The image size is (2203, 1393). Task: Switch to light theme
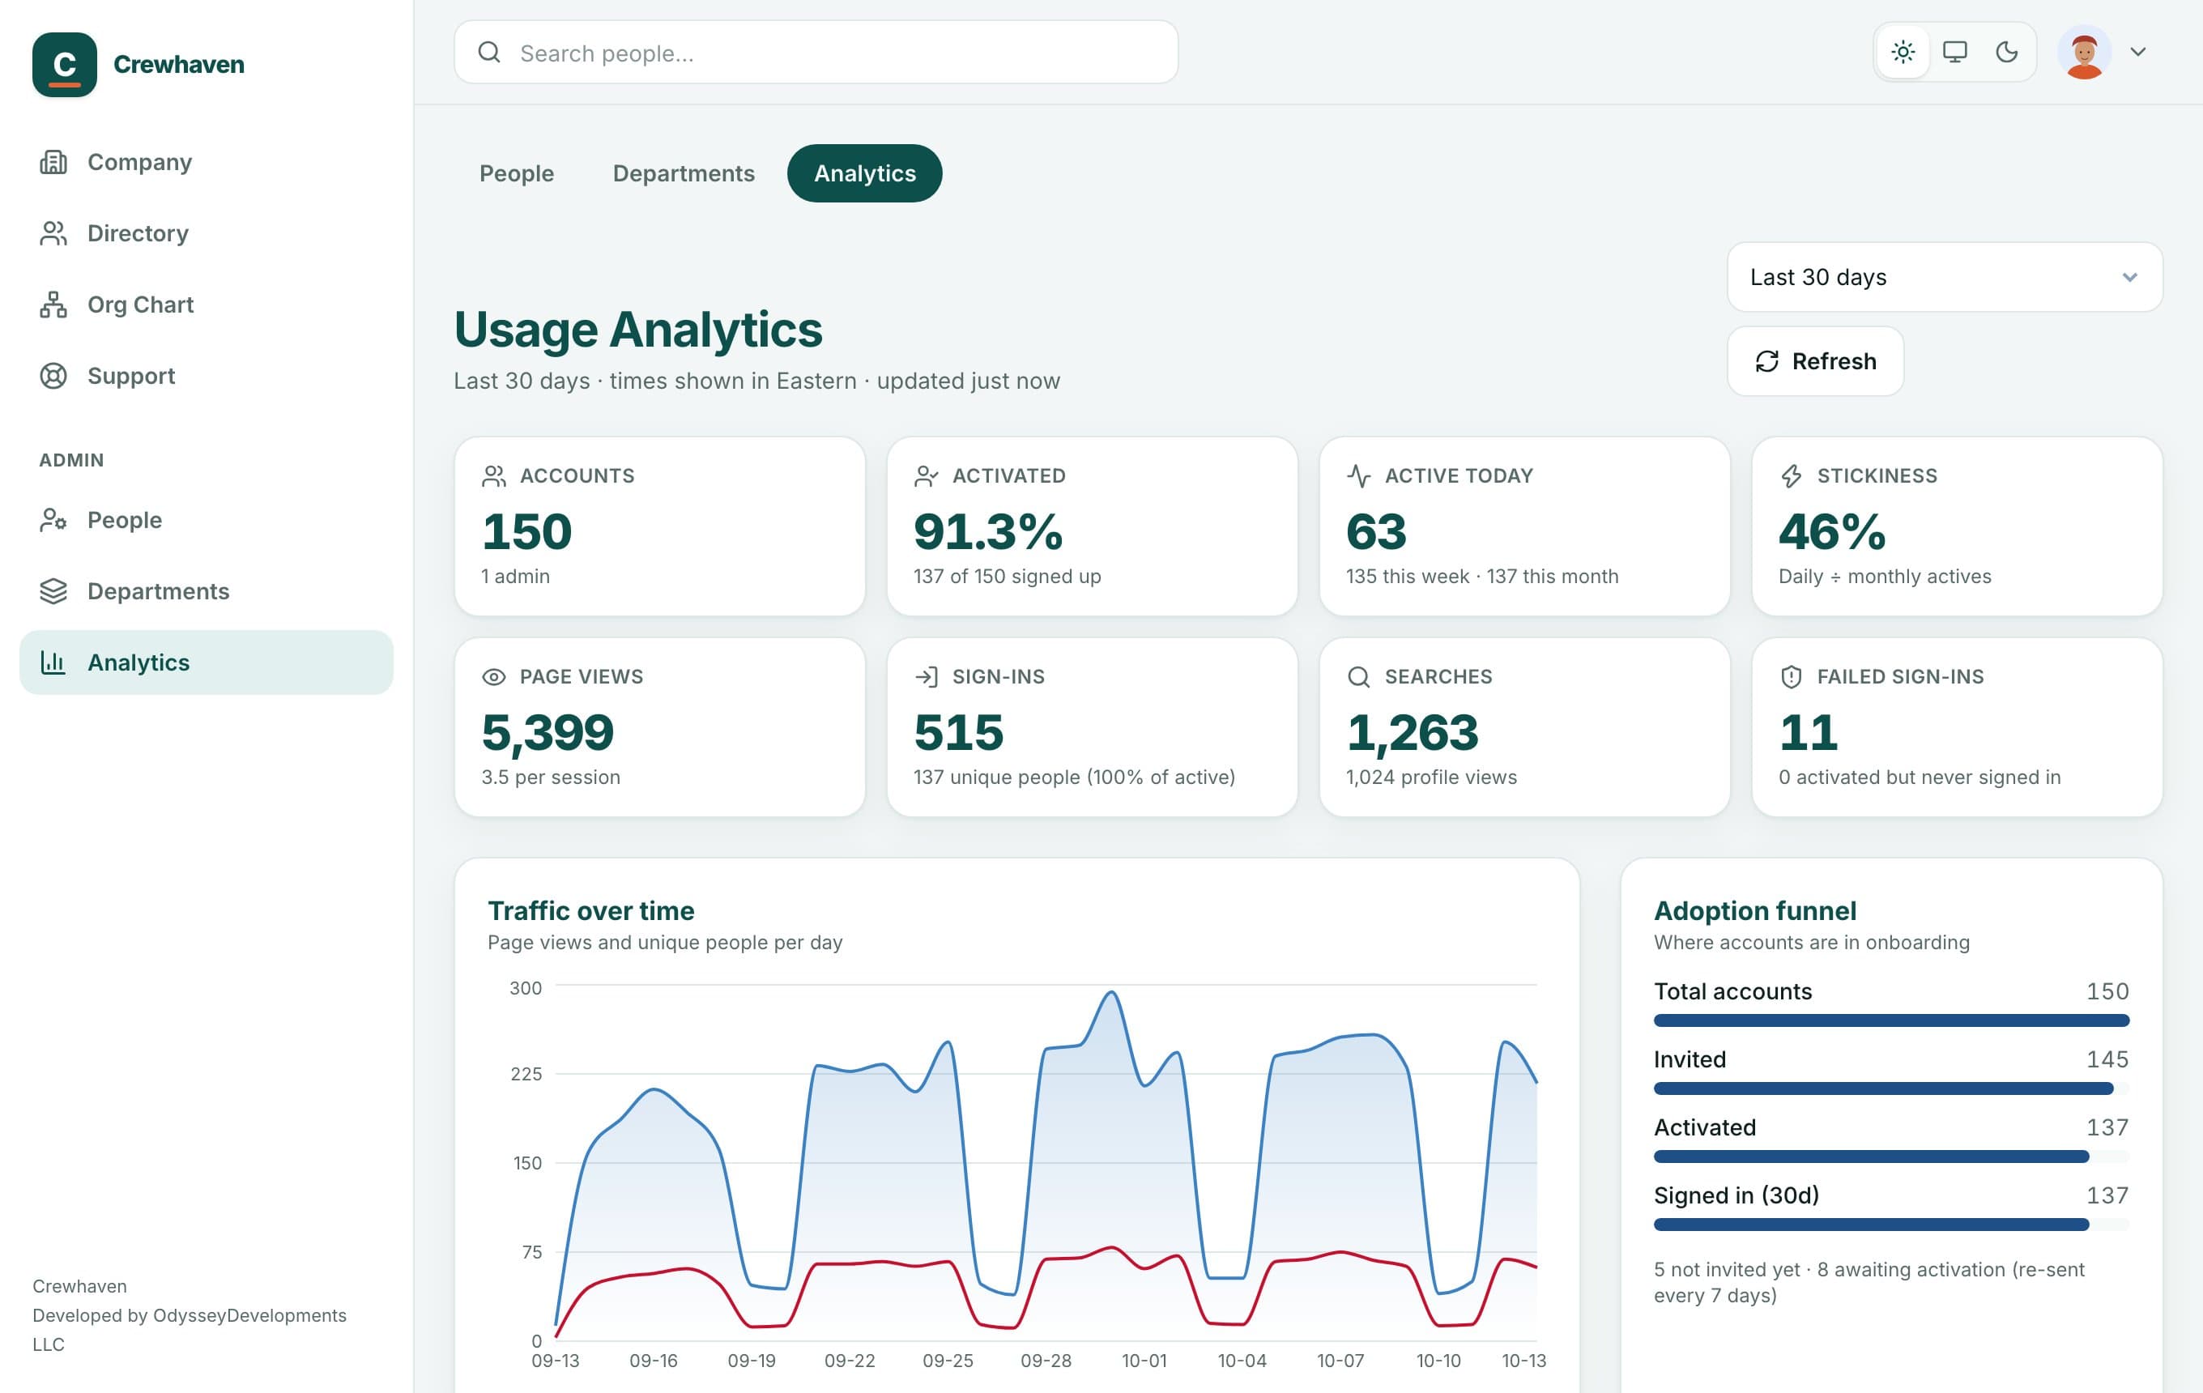click(x=1904, y=52)
